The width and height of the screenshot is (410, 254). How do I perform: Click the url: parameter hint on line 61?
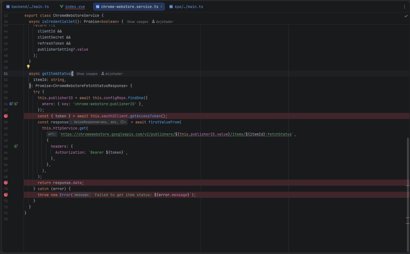[52, 134]
